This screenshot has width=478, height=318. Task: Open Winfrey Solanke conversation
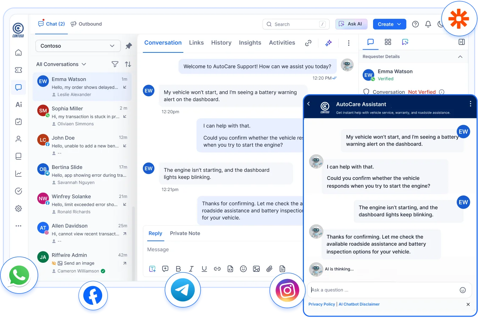pyautogui.click(x=82, y=204)
